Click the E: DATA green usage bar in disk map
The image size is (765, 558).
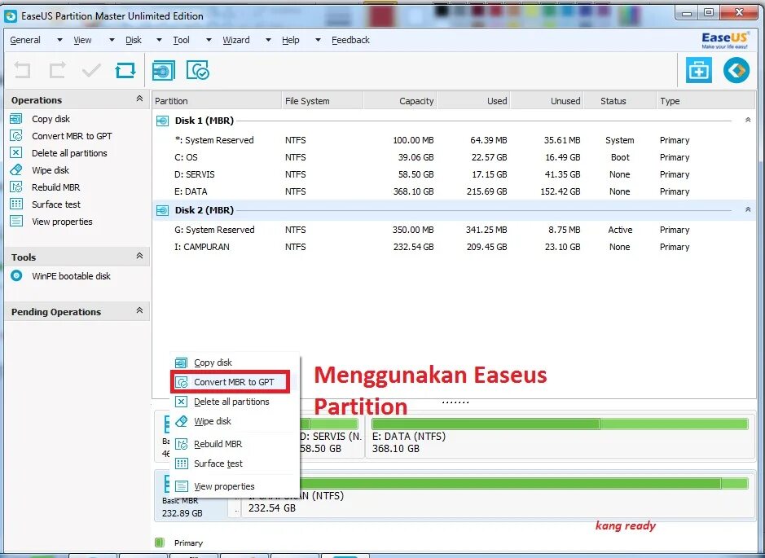pos(560,424)
